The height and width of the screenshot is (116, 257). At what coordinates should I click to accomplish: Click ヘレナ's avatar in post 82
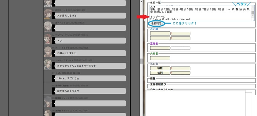click(x=48, y=14)
